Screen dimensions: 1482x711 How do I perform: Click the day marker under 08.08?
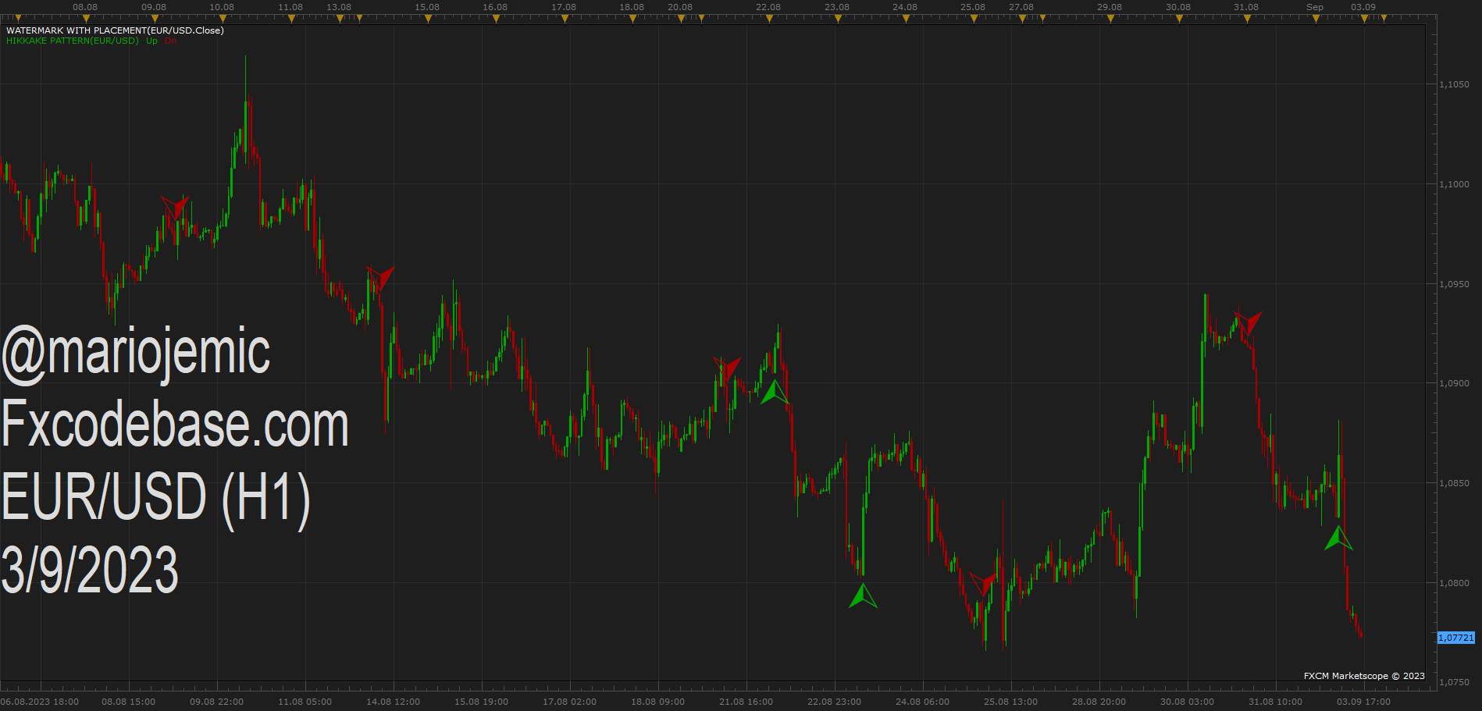point(86,19)
